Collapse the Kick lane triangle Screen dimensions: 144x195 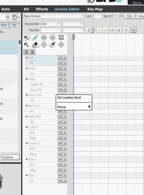coord(27,58)
